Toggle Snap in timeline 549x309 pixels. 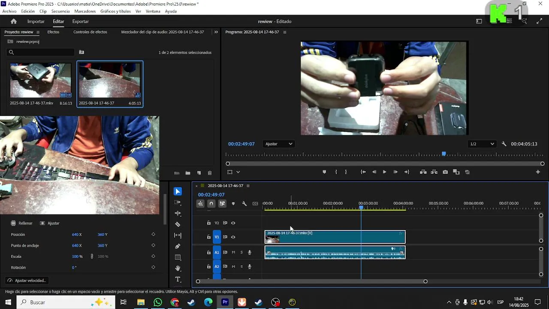211,203
